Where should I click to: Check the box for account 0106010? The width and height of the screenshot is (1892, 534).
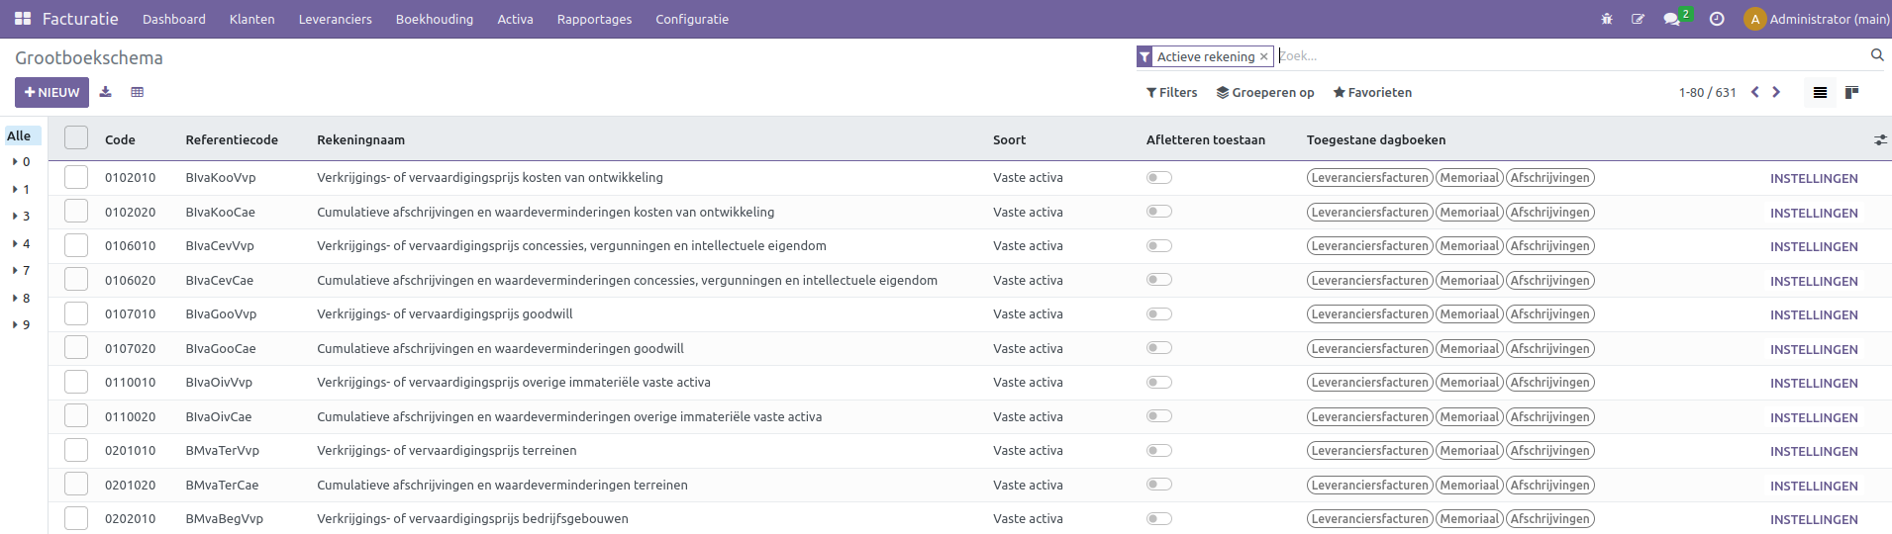pos(76,245)
